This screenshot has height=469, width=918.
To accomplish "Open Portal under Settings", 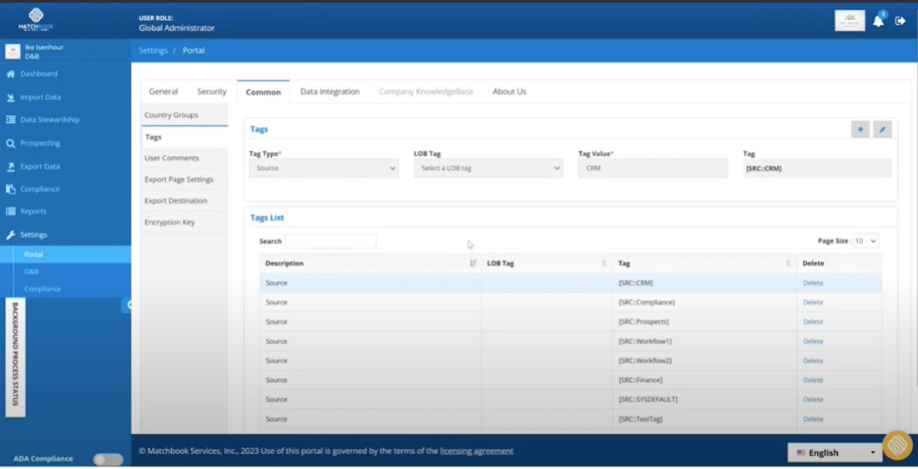I will pyautogui.click(x=66, y=255).
